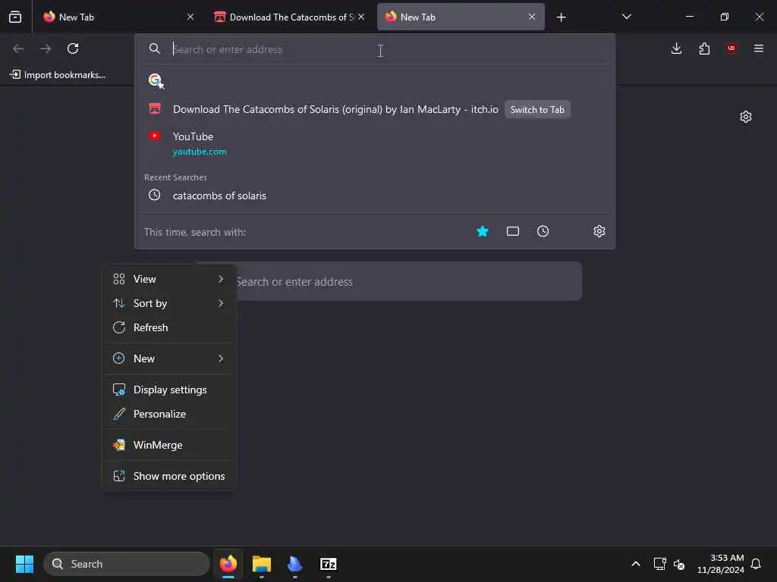Open Firefox View recent browsing icon
Viewport: 777px width, 582px height.
15,17
